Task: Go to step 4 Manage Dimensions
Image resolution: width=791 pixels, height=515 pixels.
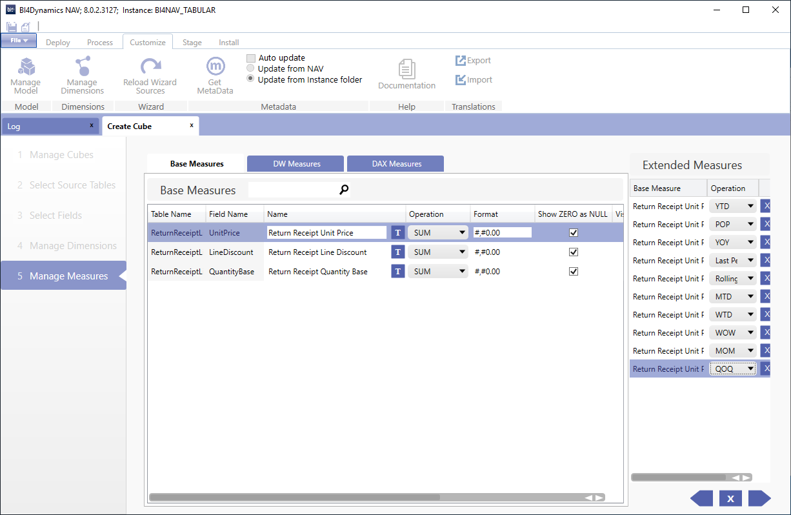Action: [x=63, y=246]
